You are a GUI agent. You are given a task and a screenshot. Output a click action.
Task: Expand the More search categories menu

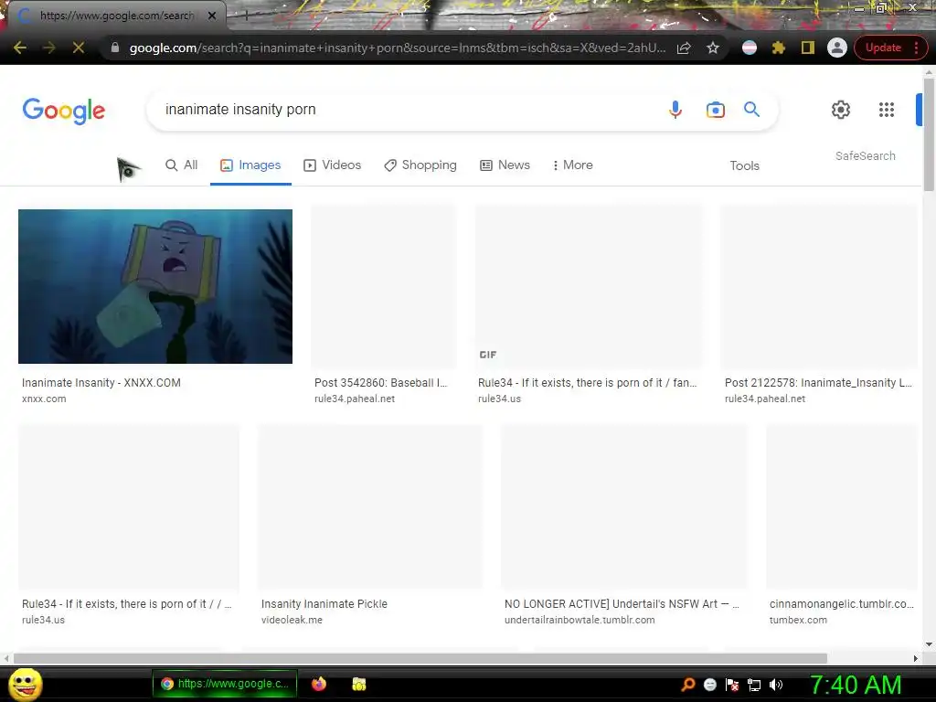[572, 165]
